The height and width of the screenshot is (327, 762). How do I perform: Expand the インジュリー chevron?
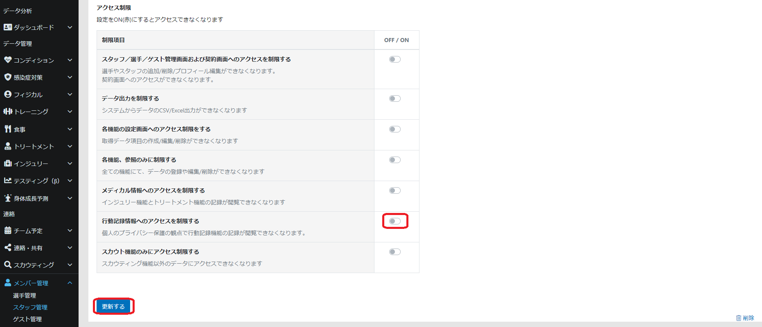tap(70, 163)
